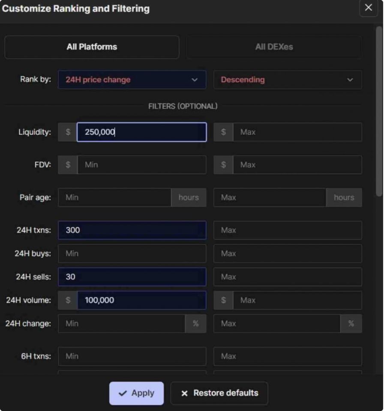Click the FILTERS (OPTIONAL) heading text
This screenshot has width=384, height=411.
(183, 106)
